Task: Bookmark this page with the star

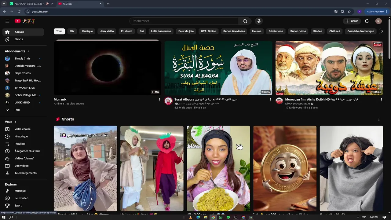Action: pos(349,12)
